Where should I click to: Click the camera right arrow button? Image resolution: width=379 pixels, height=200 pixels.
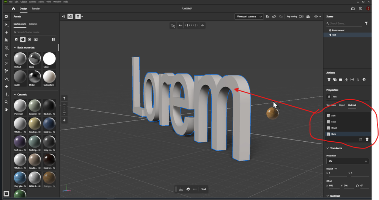(202, 25)
